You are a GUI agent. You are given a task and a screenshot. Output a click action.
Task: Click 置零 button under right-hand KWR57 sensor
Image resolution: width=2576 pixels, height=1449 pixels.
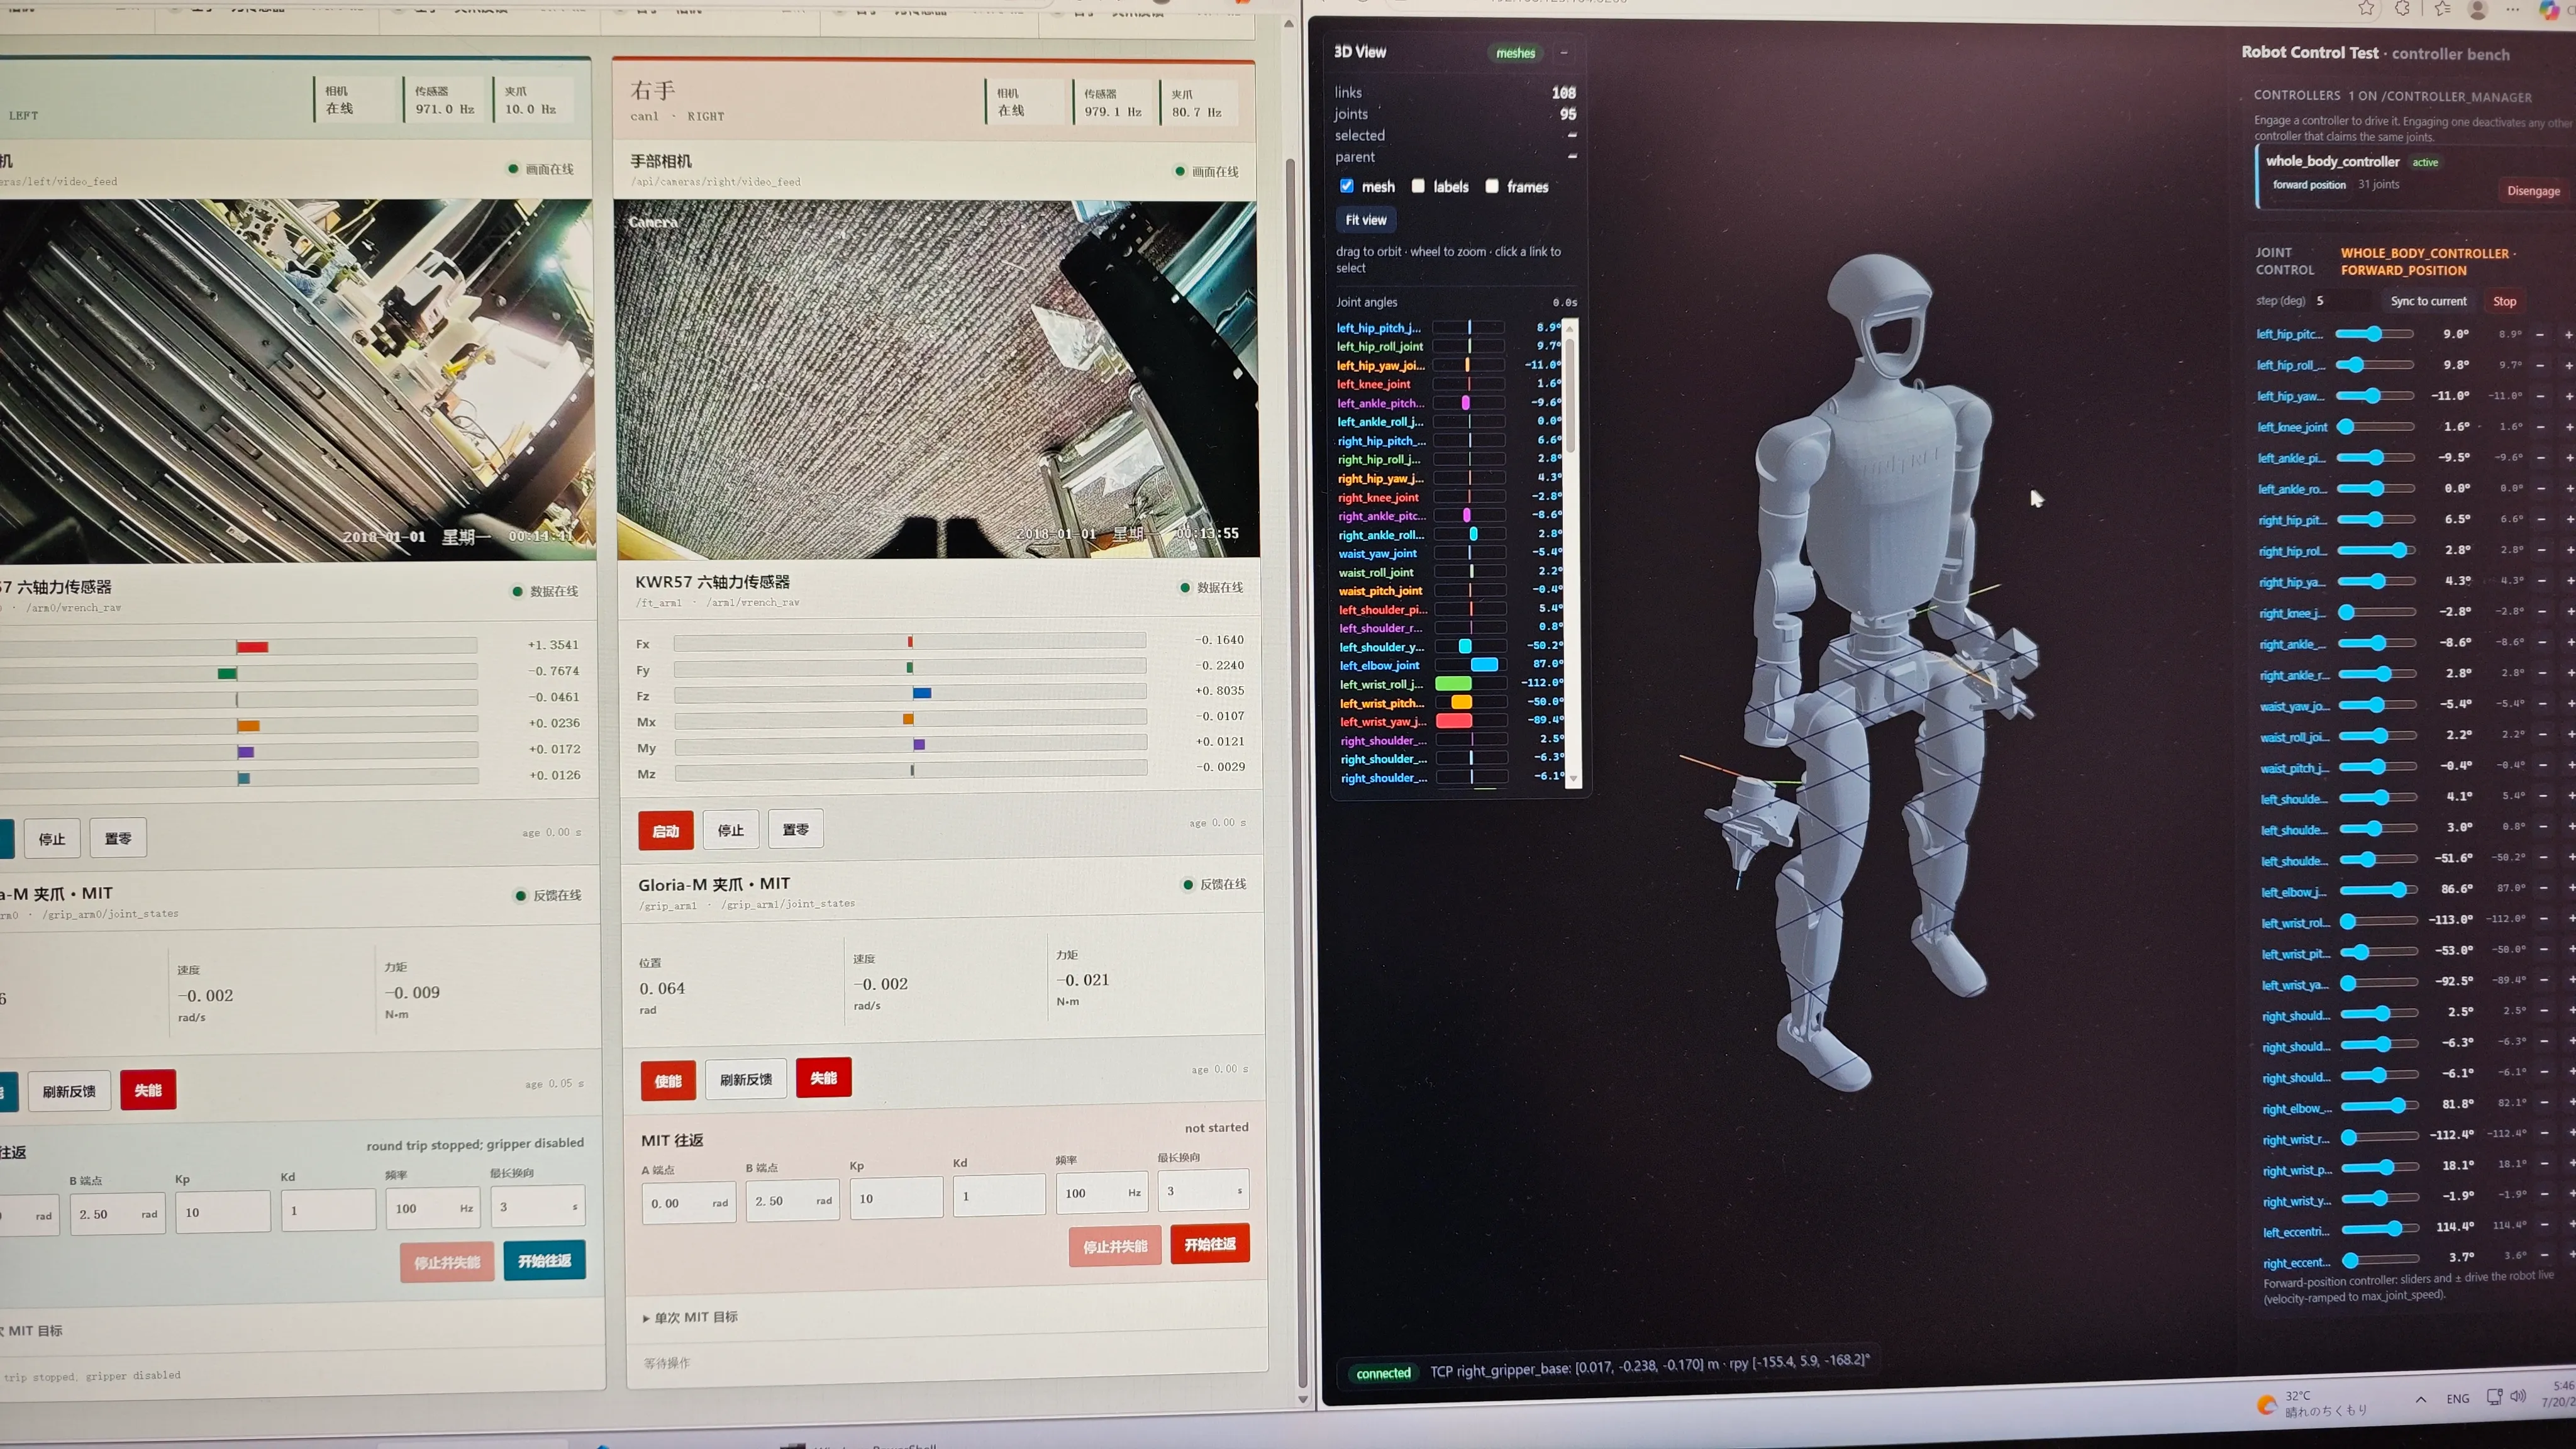pos(796,829)
